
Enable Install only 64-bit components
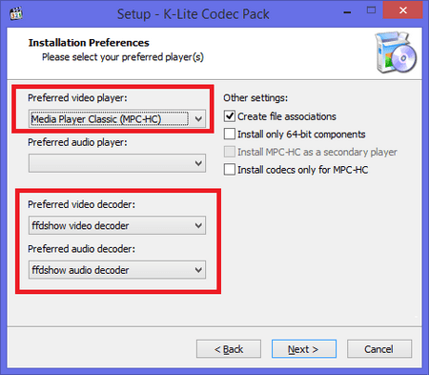pos(230,135)
